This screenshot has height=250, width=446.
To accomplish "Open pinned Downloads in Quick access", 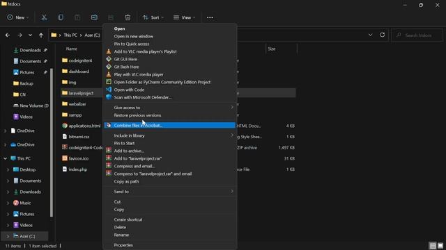I will point(30,50).
